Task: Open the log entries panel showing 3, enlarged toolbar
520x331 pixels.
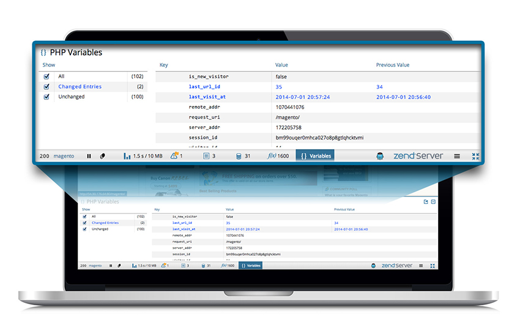Action: coord(209,156)
